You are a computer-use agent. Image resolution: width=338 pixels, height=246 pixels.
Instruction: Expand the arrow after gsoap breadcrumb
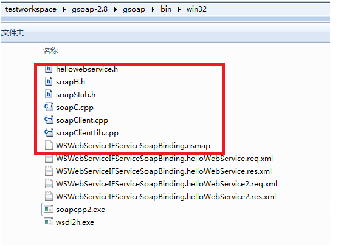(x=153, y=10)
